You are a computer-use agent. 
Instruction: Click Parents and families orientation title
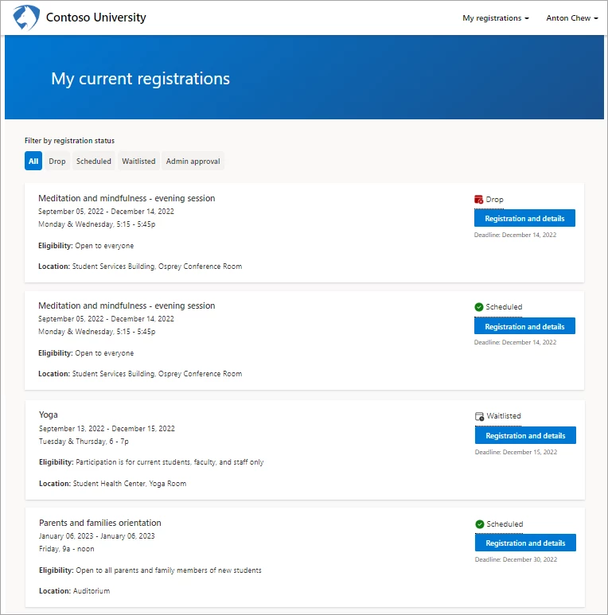(100, 523)
